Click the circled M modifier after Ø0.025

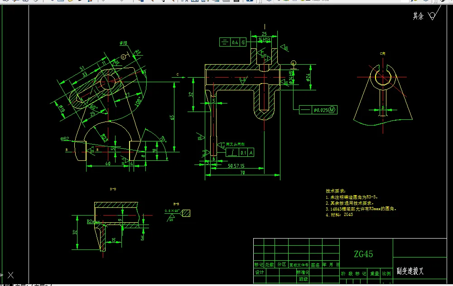(332, 110)
